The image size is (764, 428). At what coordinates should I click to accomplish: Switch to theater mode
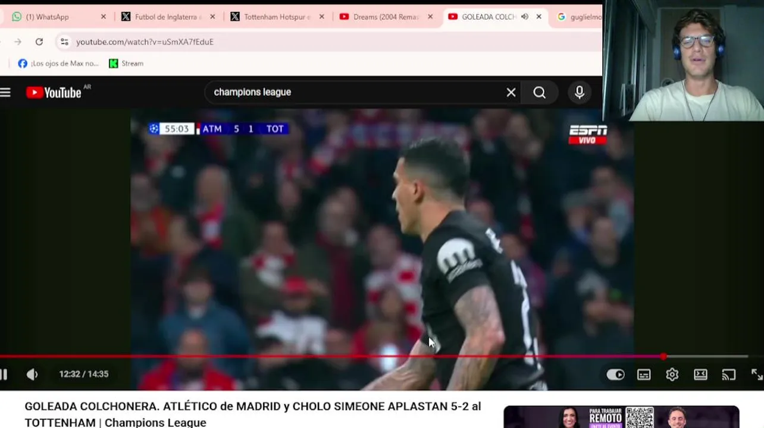point(700,374)
